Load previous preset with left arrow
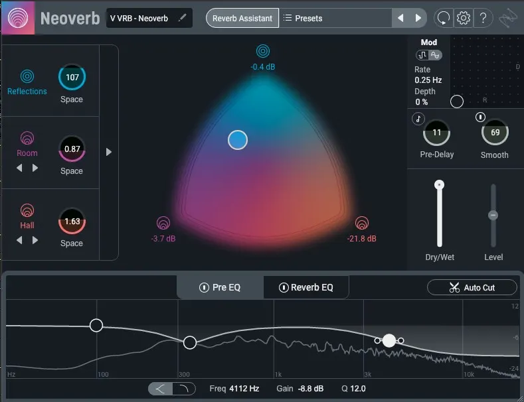524x402 pixels. [400, 18]
